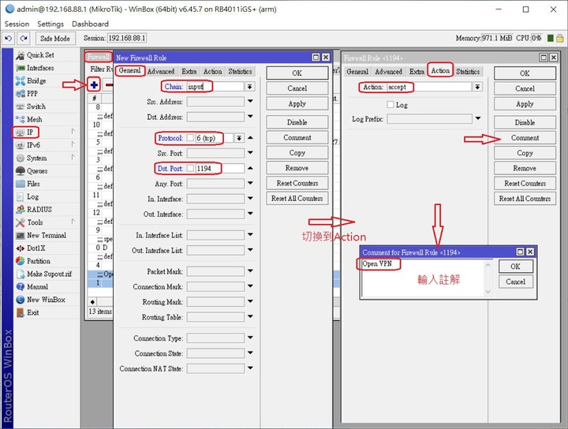Launch New Terminal icon

[20, 235]
